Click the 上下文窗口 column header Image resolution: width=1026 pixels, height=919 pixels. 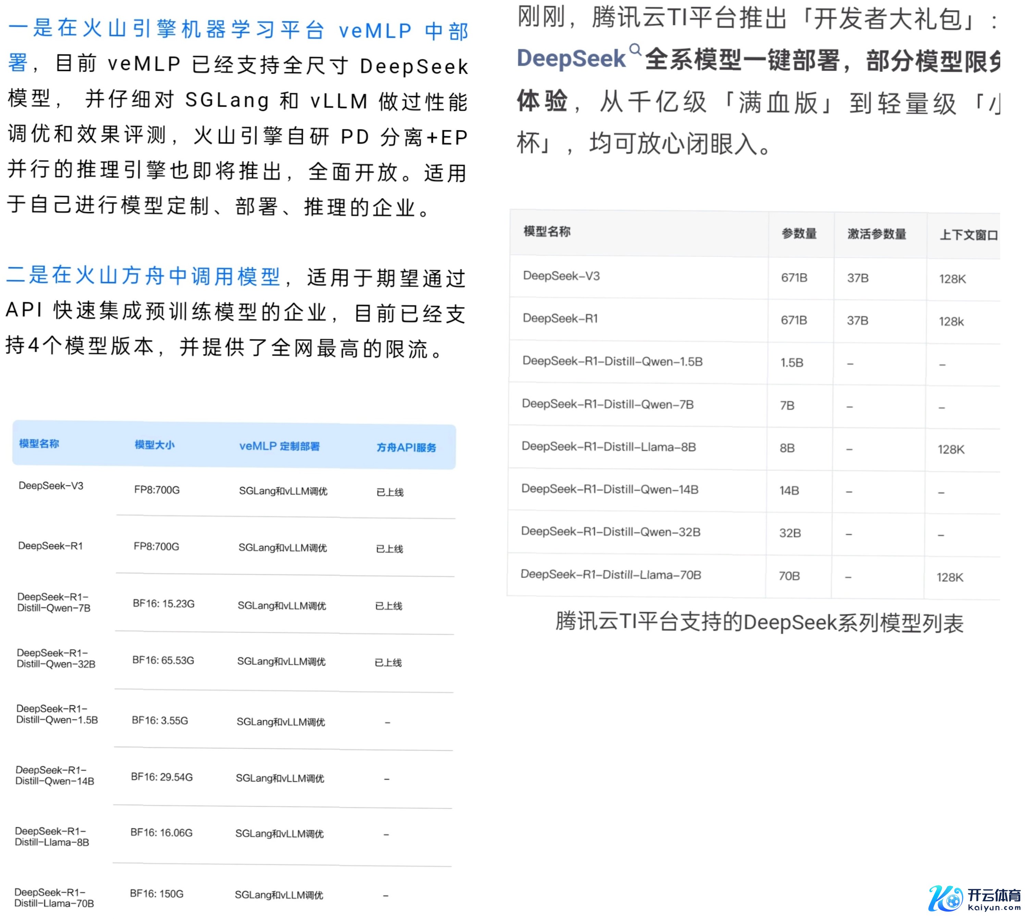pos(968,235)
